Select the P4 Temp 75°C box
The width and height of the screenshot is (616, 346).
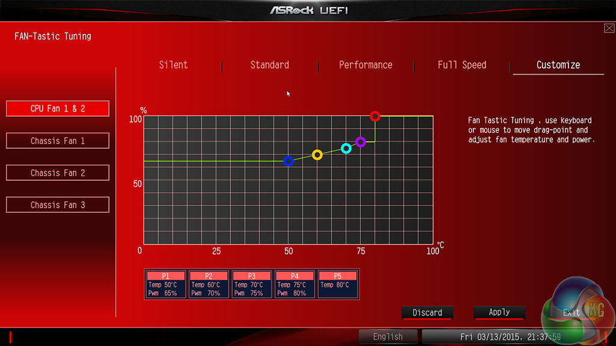[295, 284]
